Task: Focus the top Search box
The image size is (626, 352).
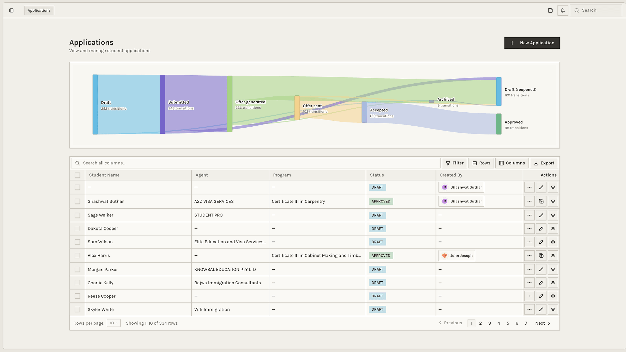Action: [x=596, y=10]
